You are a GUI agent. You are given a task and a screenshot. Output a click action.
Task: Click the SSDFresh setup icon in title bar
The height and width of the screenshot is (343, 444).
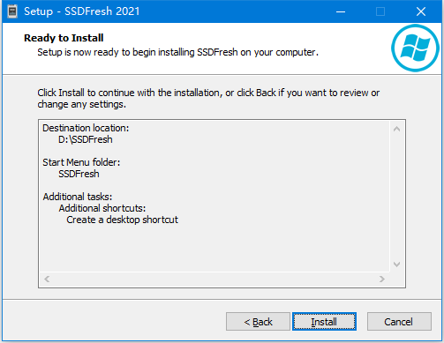tap(12, 11)
